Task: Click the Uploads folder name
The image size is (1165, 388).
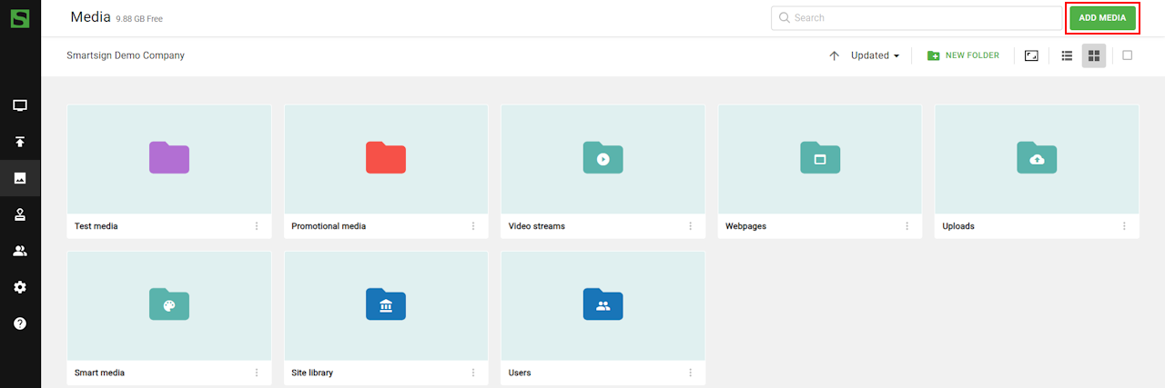Action: pos(958,226)
